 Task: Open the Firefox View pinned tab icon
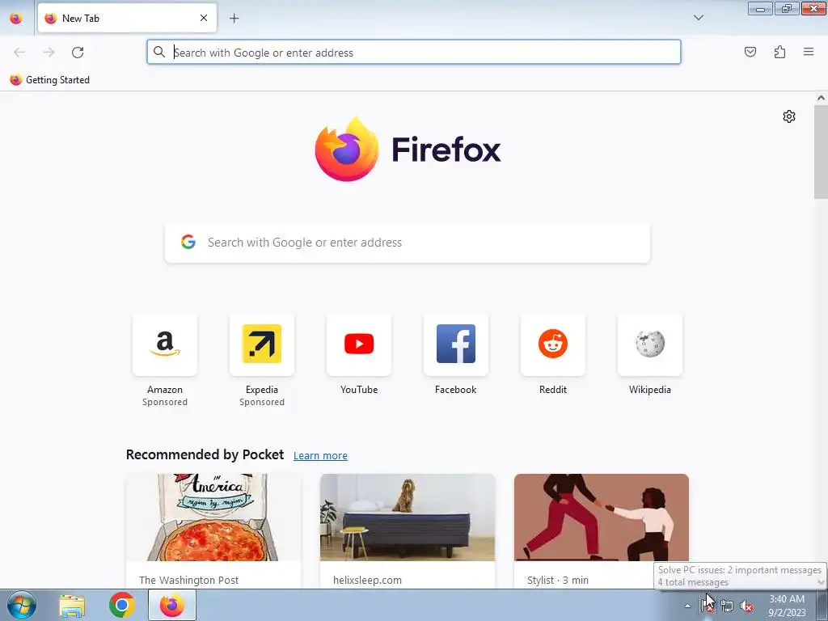[16, 18]
